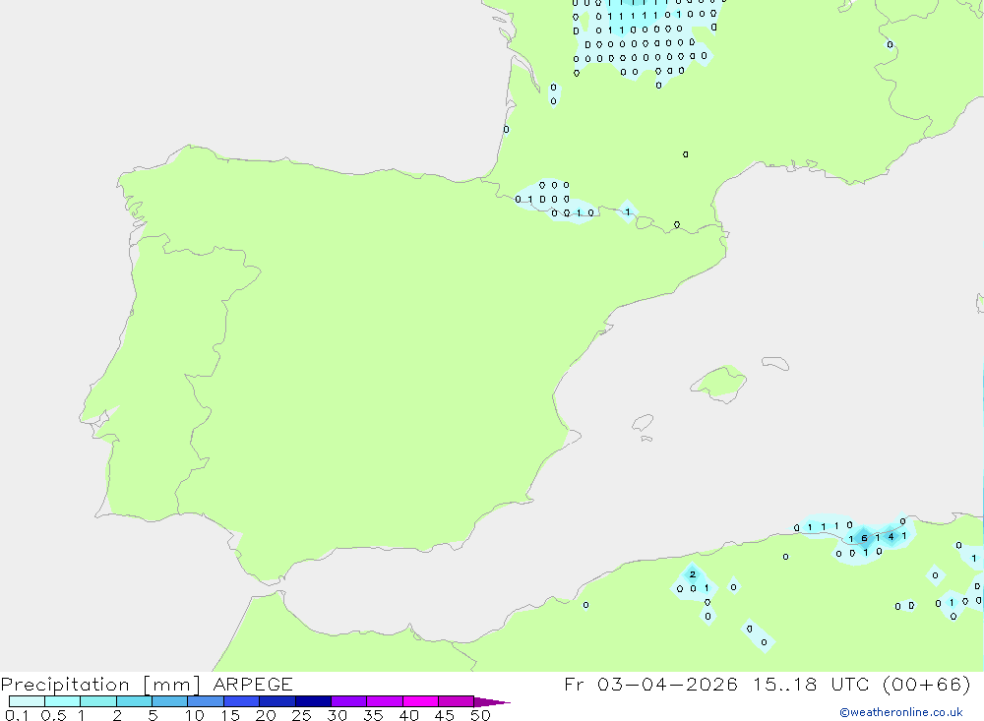
Task: Click the "4" precipitation value on Algerian coast
Action: pos(891,536)
